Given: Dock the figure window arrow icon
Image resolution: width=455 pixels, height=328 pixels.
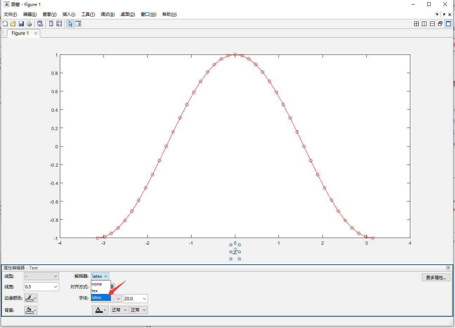Looking at the screenshot, I should click(437, 14).
